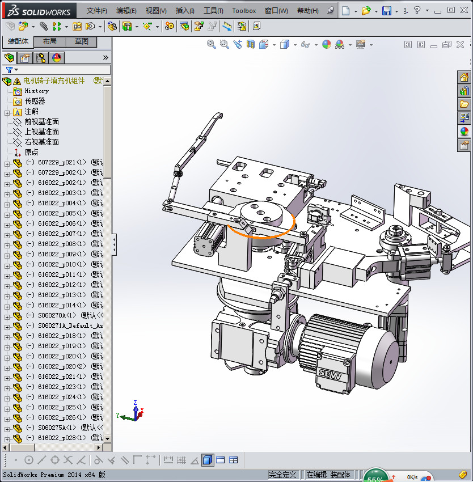
Task: Select the ConfigurationManager tab icon
Action: click(41, 58)
